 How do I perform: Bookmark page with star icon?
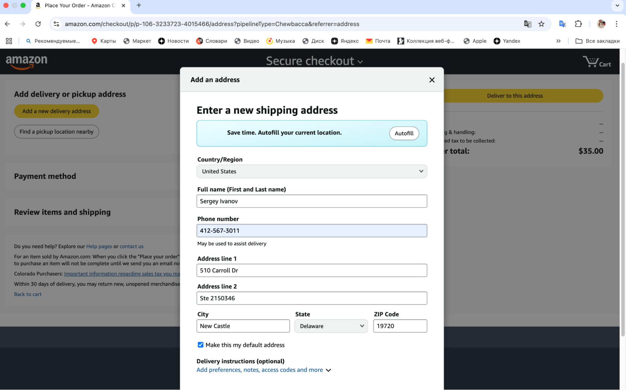(x=541, y=24)
